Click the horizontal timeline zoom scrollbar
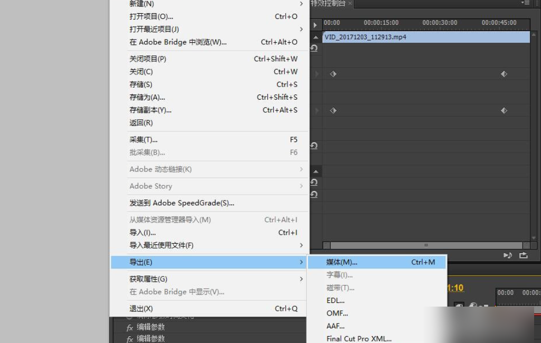541x343 pixels. 426,245
